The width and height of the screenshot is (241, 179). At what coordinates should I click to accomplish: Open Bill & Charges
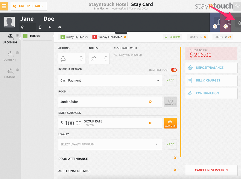pyautogui.click(x=211, y=80)
